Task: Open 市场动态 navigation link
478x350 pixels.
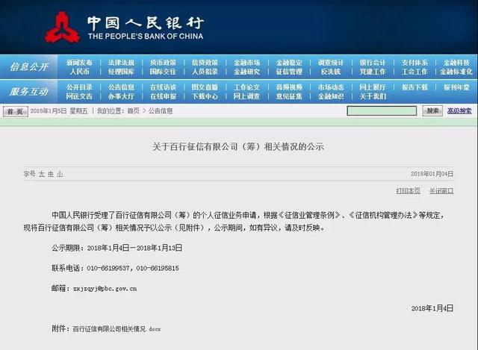Action: click(x=331, y=87)
